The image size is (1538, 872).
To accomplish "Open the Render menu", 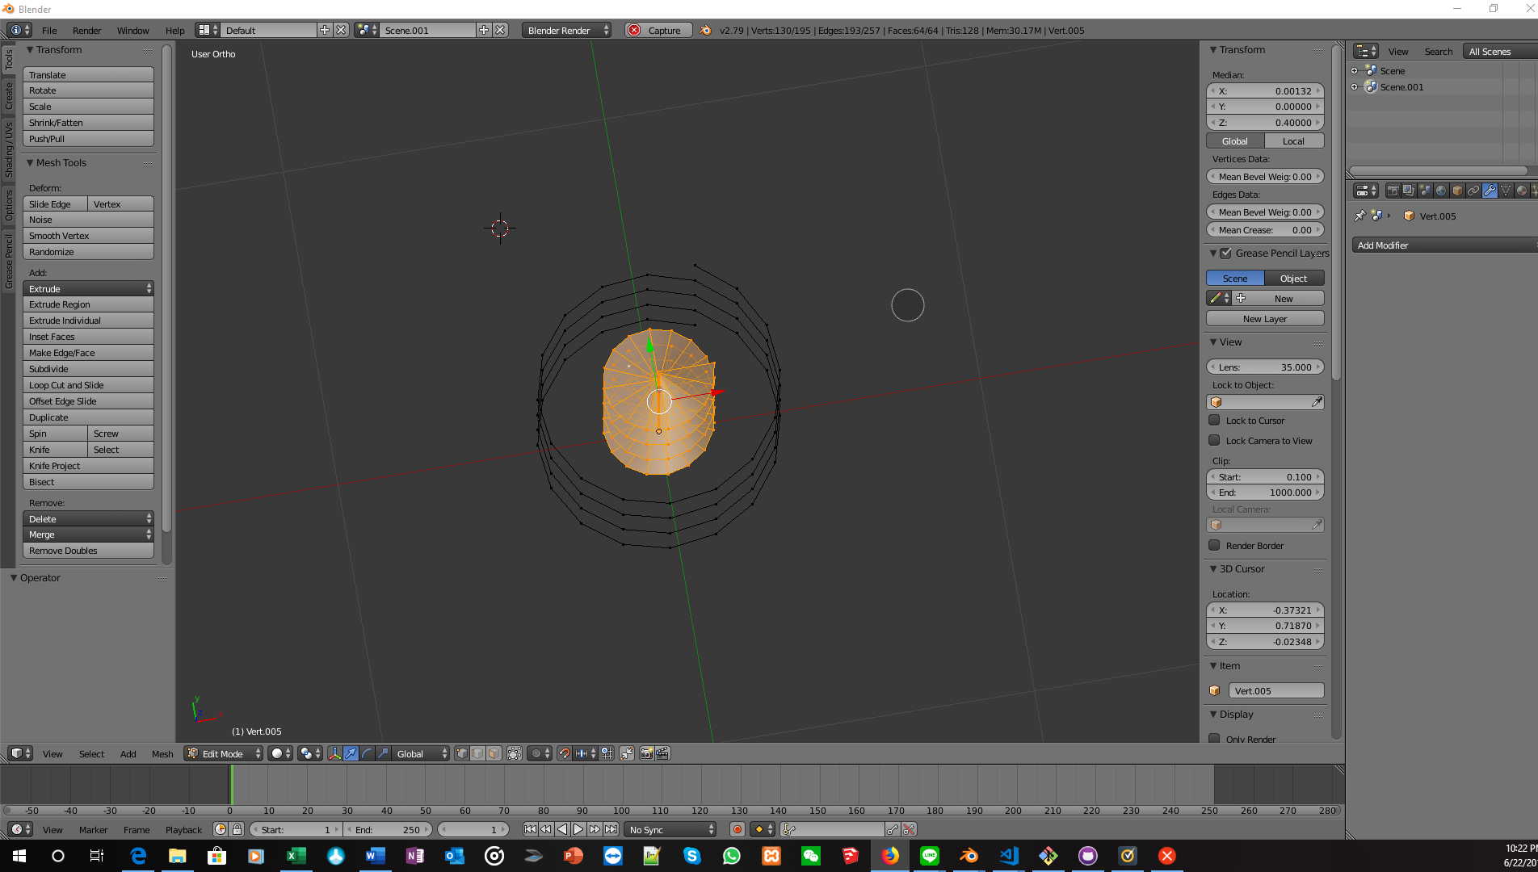I will click(x=86, y=30).
